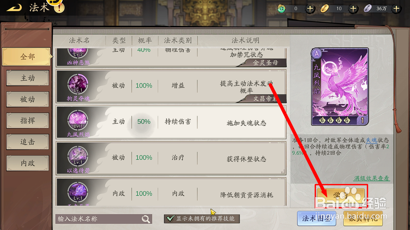This screenshot has height=230, width=410.
Task: Switch to the 主动 tab
Action: (x=28, y=78)
